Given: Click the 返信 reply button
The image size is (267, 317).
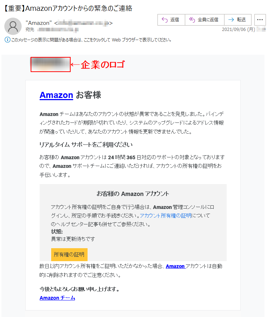Looking at the screenshot, I should click(x=171, y=20).
